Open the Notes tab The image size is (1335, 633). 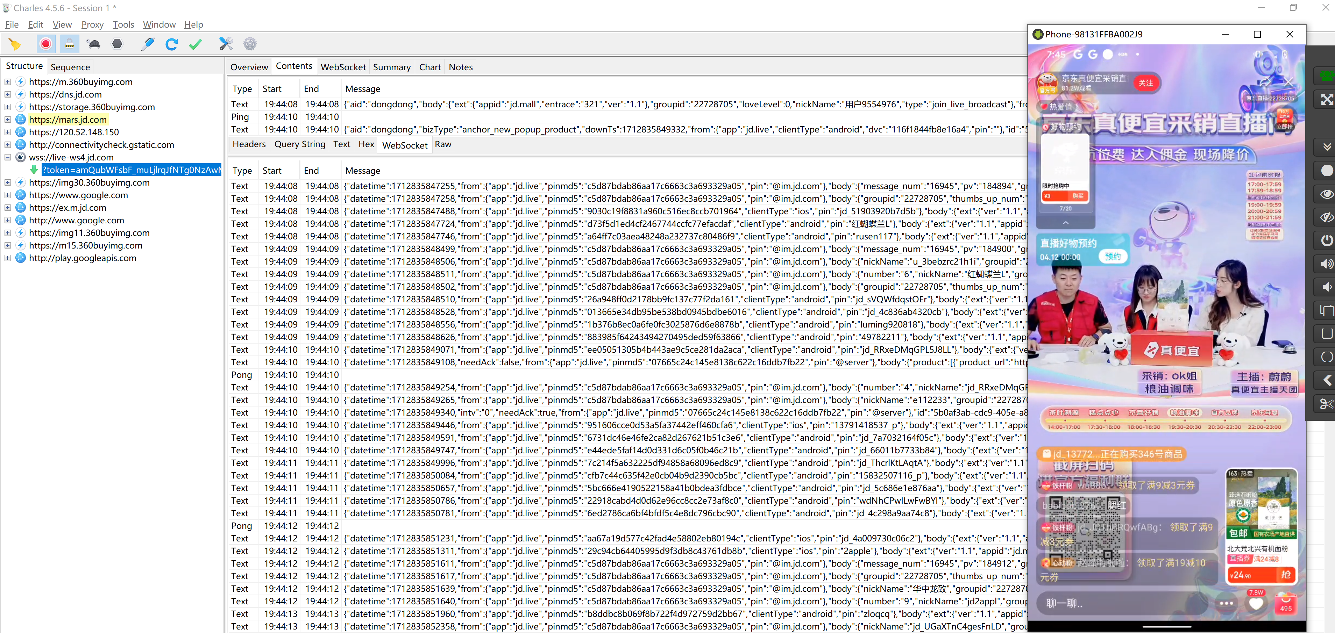pyautogui.click(x=460, y=67)
